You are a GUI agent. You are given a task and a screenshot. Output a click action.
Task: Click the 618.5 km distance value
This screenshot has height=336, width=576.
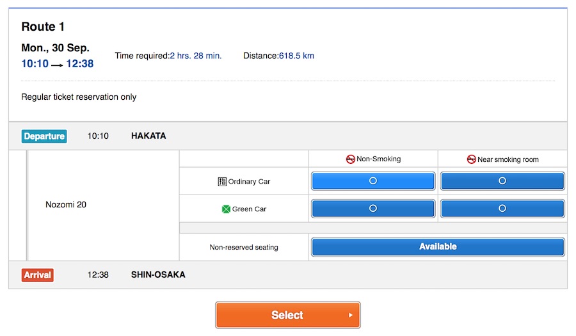(296, 56)
